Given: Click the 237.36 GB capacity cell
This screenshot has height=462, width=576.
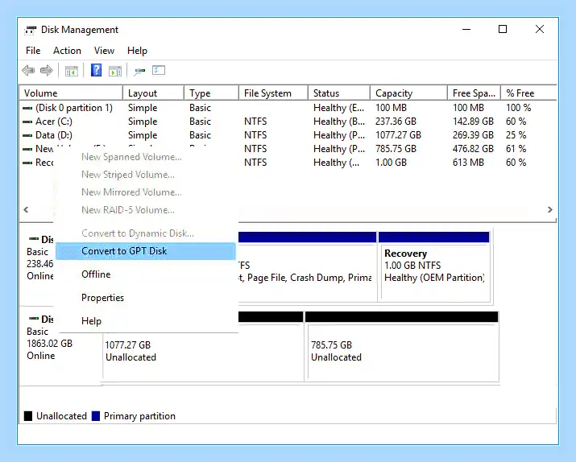Looking at the screenshot, I should point(396,122).
